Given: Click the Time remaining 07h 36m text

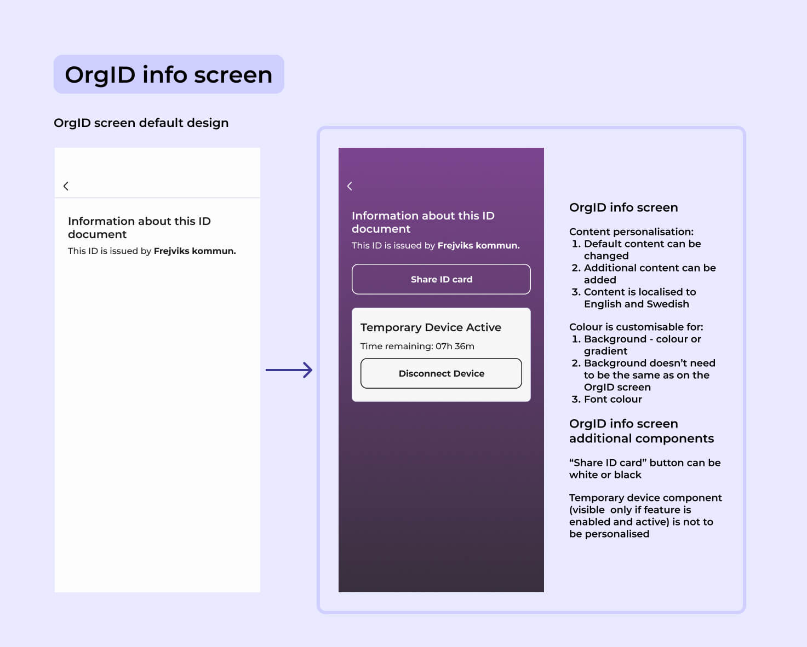Looking at the screenshot, I should (417, 346).
